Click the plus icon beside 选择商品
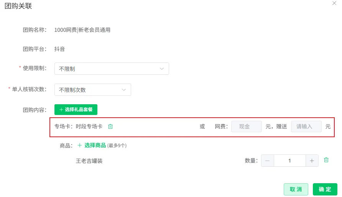342x197 pixels. click(x=80, y=145)
